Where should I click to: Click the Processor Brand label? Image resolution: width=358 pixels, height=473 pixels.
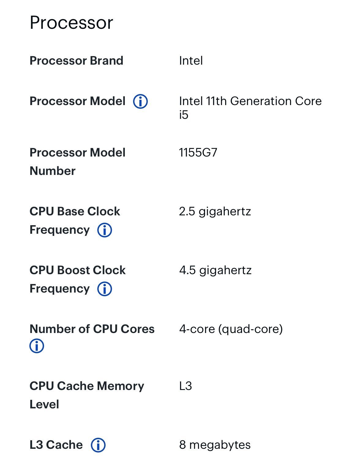tap(76, 61)
